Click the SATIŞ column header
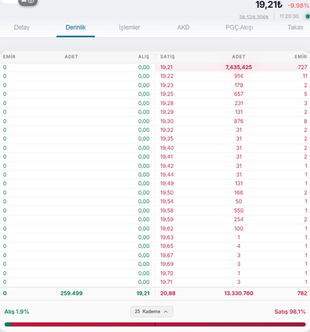Image resolution: width=310 pixels, height=332 pixels. [x=168, y=57]
